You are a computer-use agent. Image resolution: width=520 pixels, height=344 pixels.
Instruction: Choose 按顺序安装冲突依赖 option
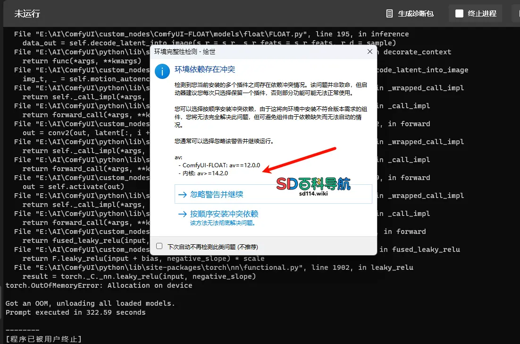(273, 218)
